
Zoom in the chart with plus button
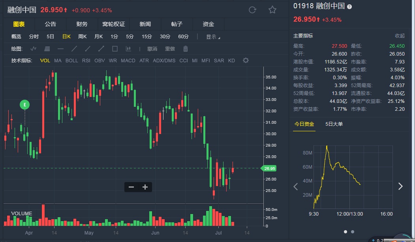click(145, 187)
